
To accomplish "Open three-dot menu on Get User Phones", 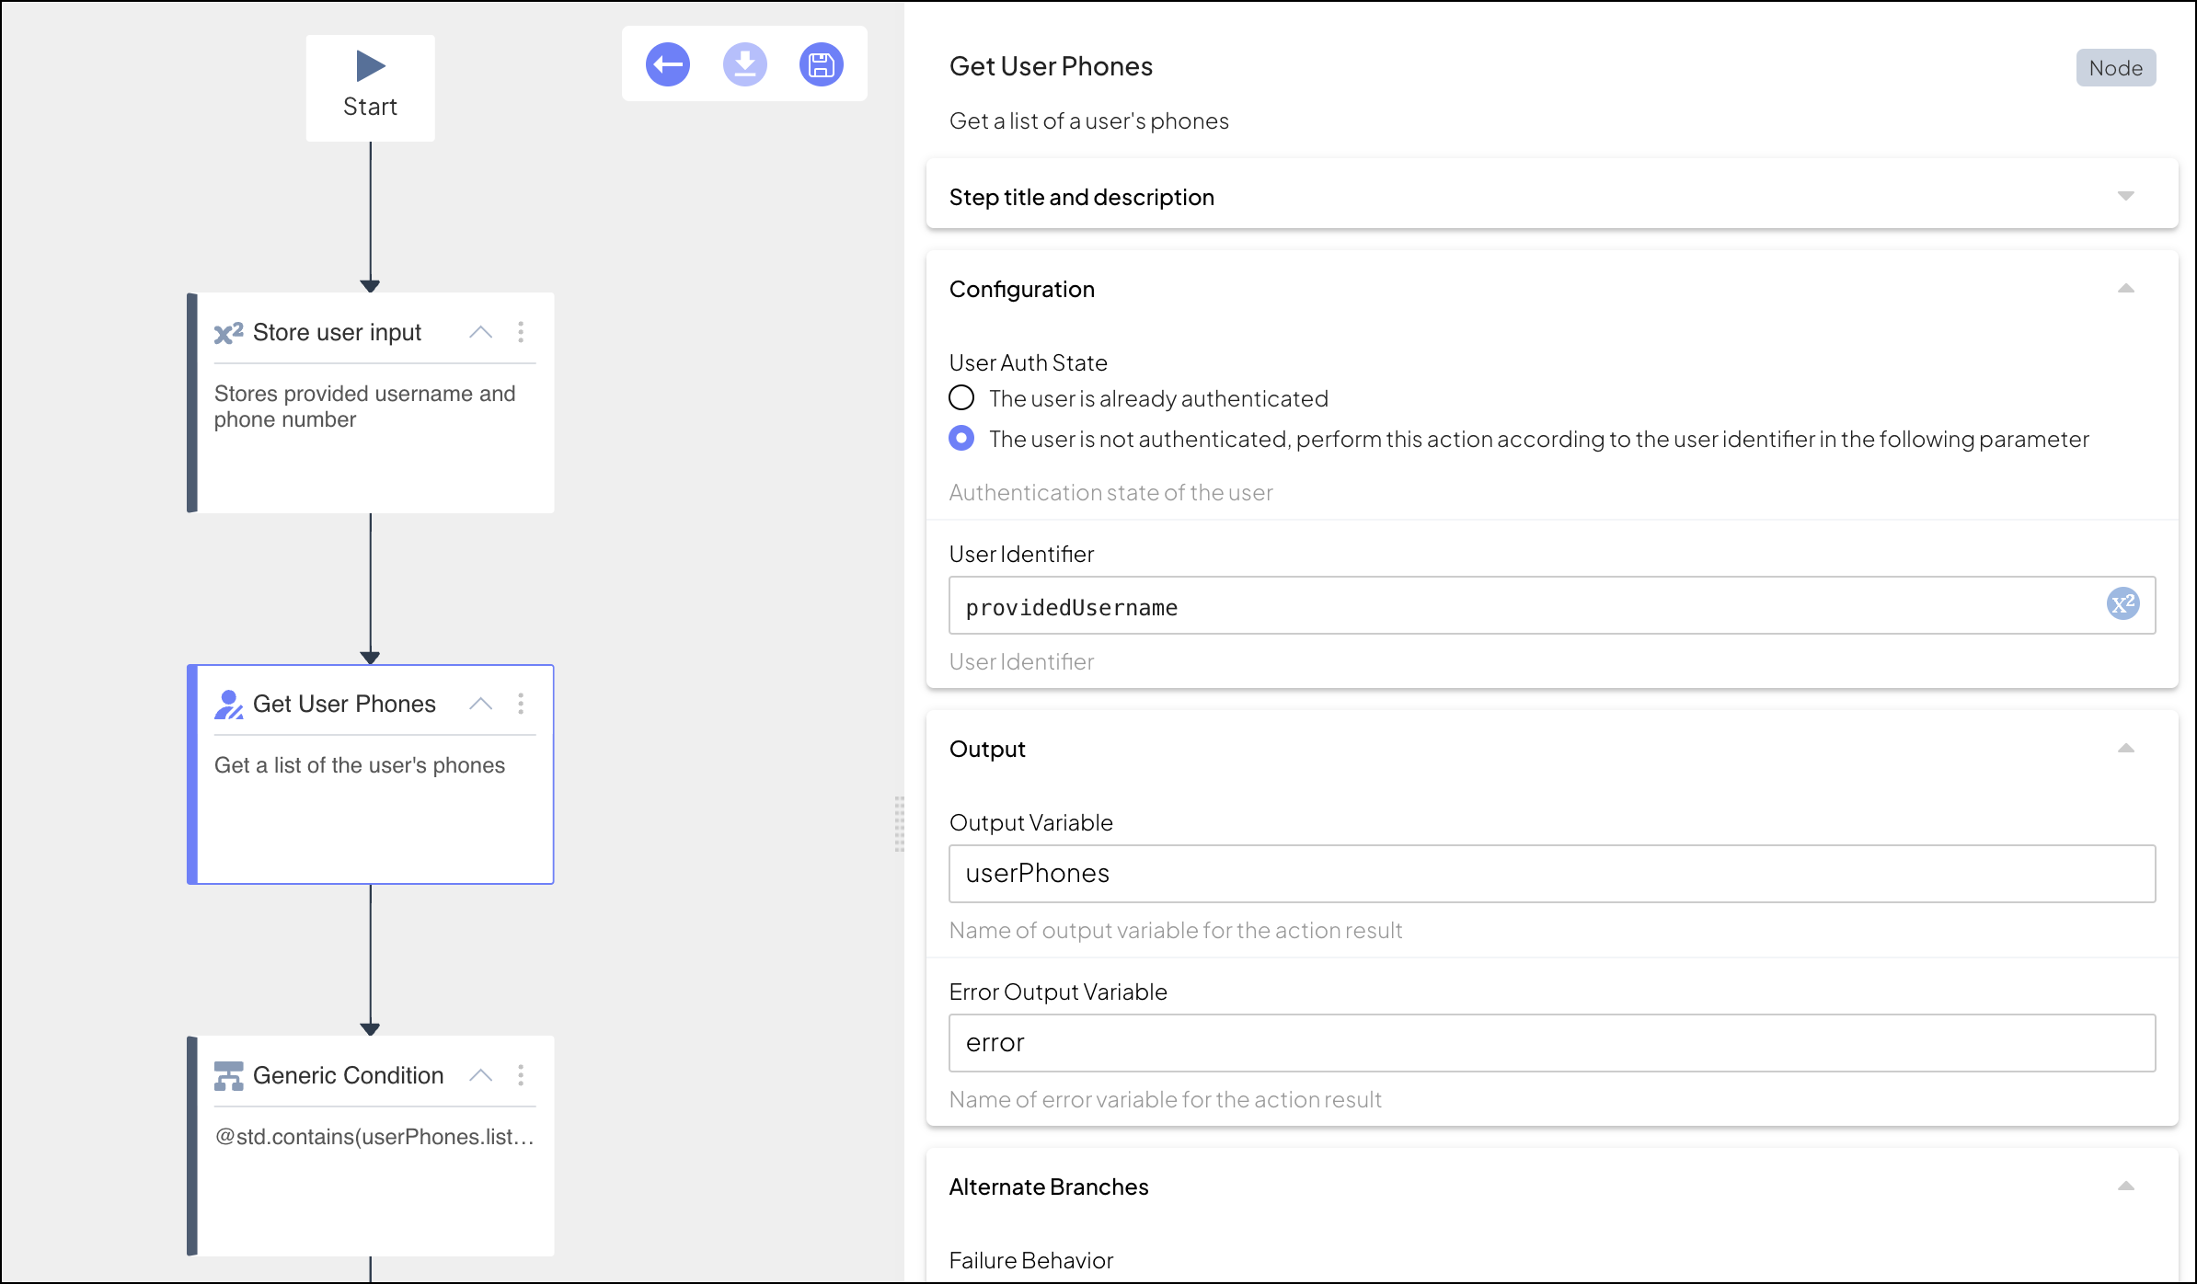I will 521,704.
